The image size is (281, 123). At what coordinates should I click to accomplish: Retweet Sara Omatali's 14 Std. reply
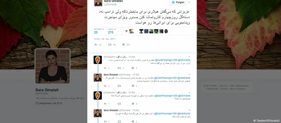coord(119,86)
